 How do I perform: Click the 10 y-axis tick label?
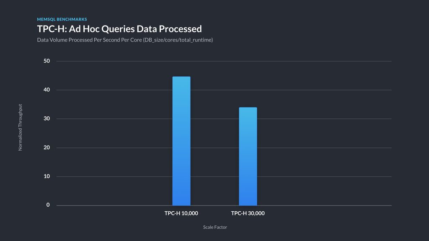point(47,176)
